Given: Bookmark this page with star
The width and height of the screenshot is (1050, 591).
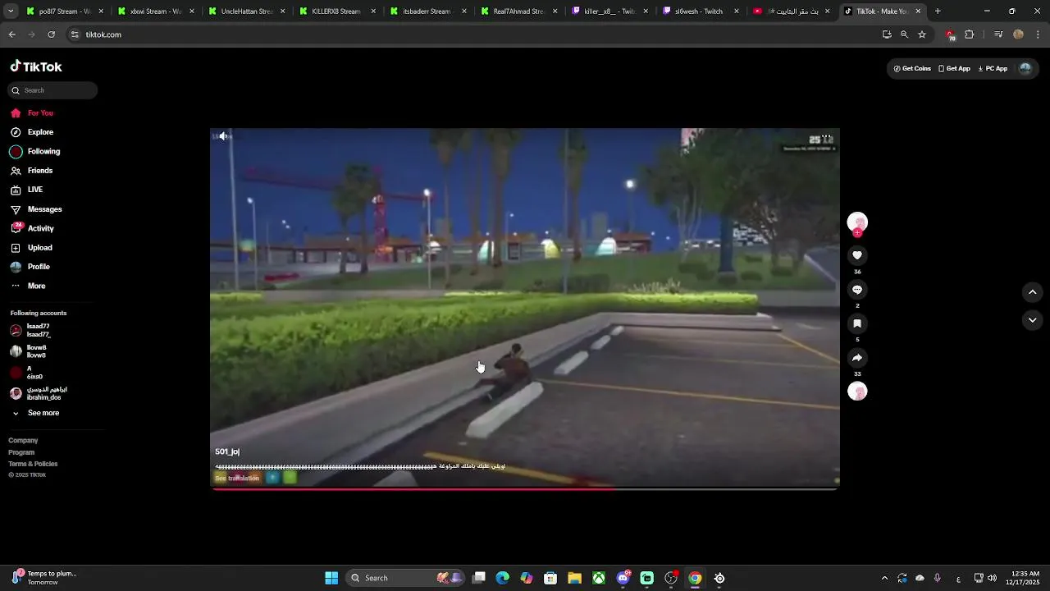Looking at the screenshot, I should point(922,34).
